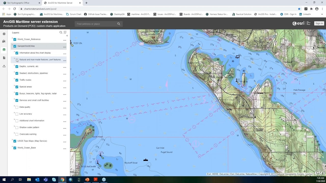Open the document page sidebar icon

tap(4, 58)
